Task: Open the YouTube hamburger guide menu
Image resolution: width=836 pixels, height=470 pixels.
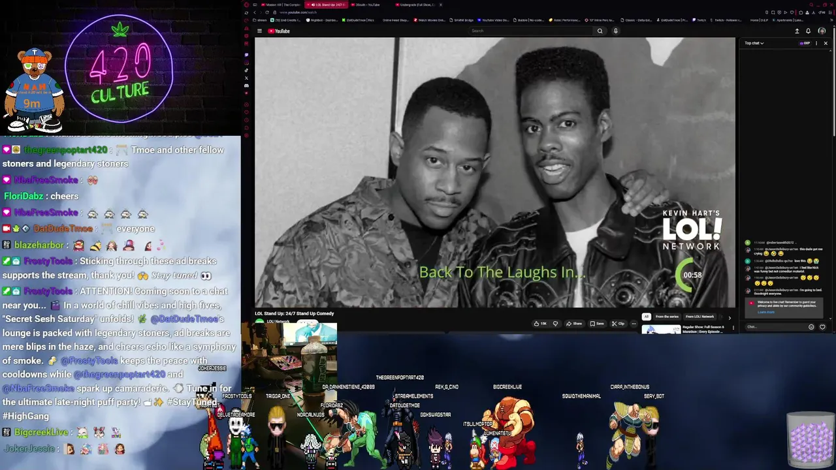Action: point(259,31)
